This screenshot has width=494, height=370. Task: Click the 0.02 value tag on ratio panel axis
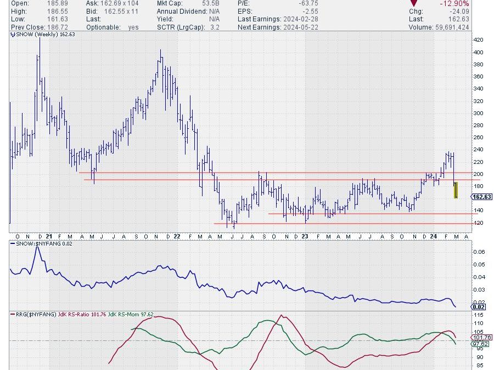tap(479, 307)
